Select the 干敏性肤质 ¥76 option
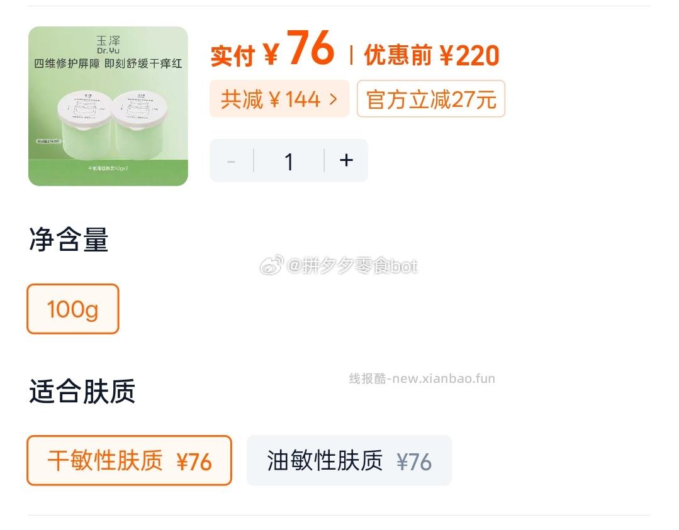 [129, 460]
